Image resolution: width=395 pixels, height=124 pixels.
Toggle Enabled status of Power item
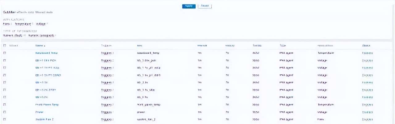[x=368, y=112]
